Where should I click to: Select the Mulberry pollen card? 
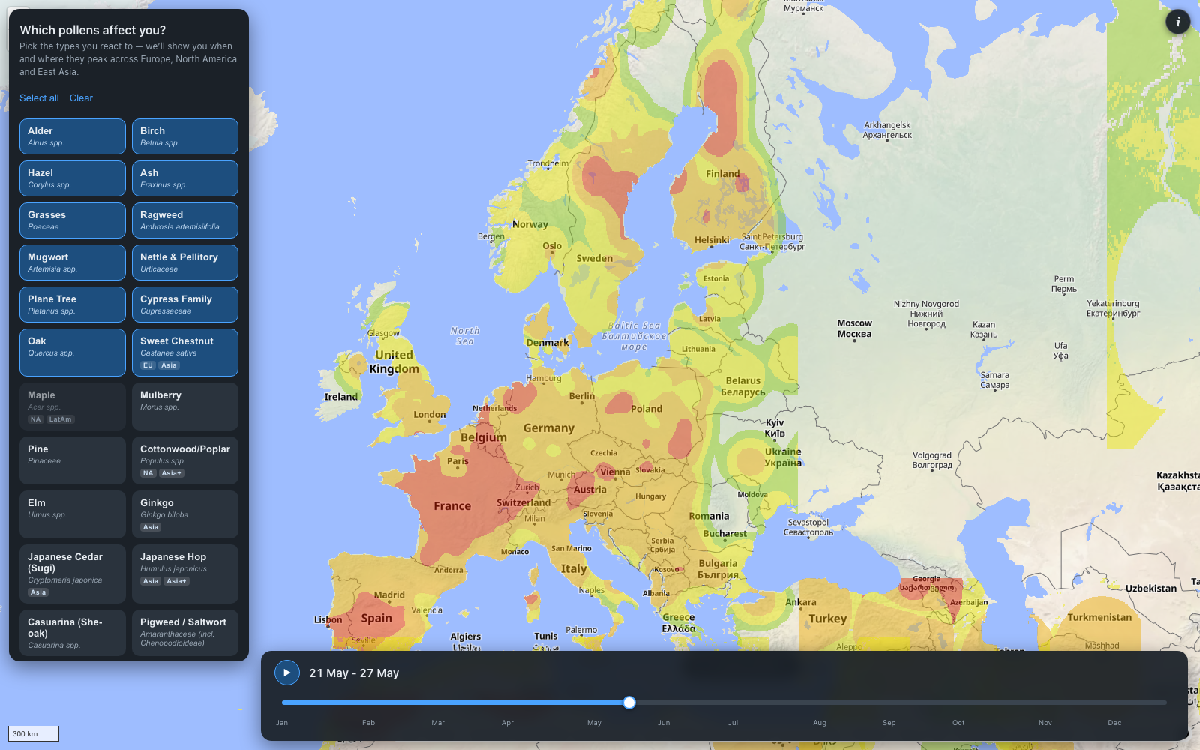point(185,406)
